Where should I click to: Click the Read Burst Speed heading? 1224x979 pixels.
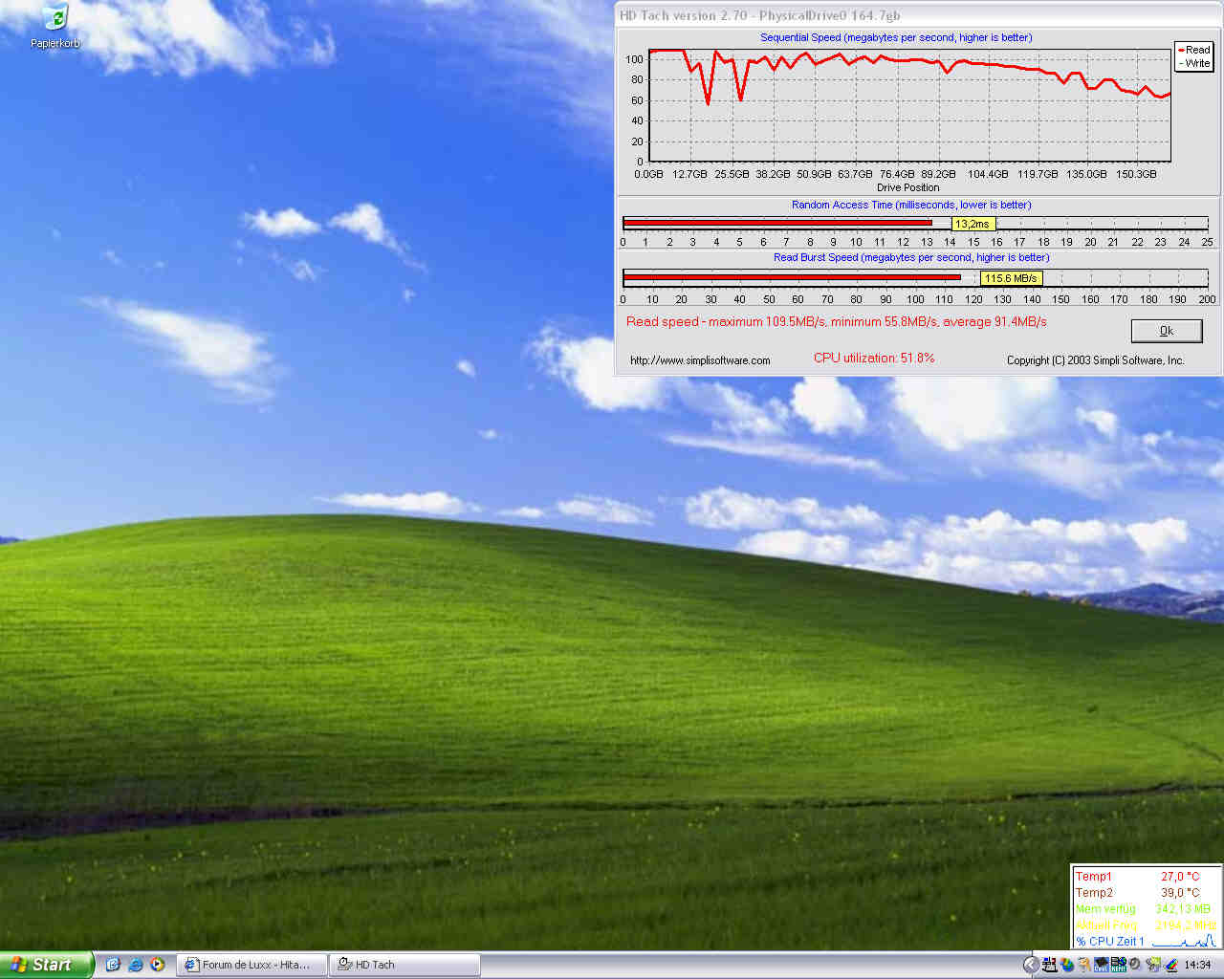[x=911, y=257]
